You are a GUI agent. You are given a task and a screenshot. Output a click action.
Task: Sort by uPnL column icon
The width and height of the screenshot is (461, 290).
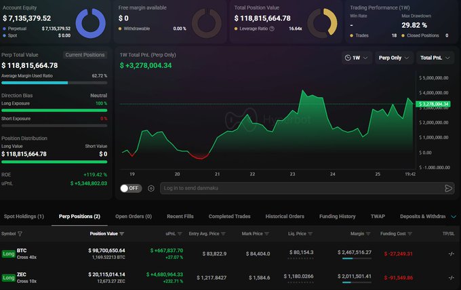[180, 234]
